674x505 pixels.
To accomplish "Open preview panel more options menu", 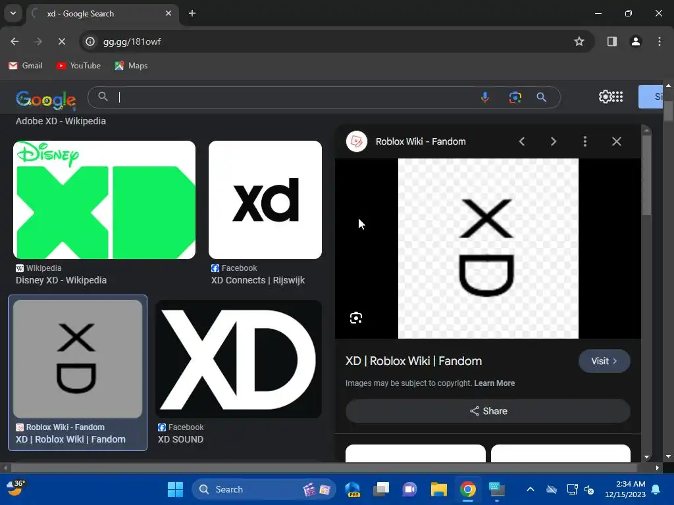I will coord(584,141).
